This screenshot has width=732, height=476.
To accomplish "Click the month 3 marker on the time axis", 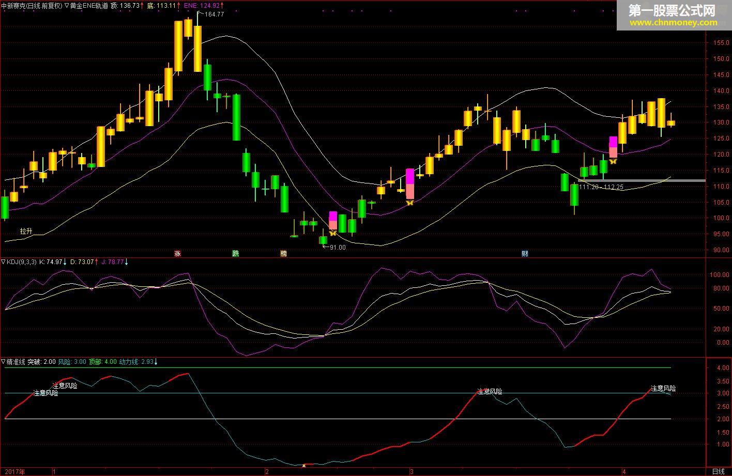I will (412, 471).
